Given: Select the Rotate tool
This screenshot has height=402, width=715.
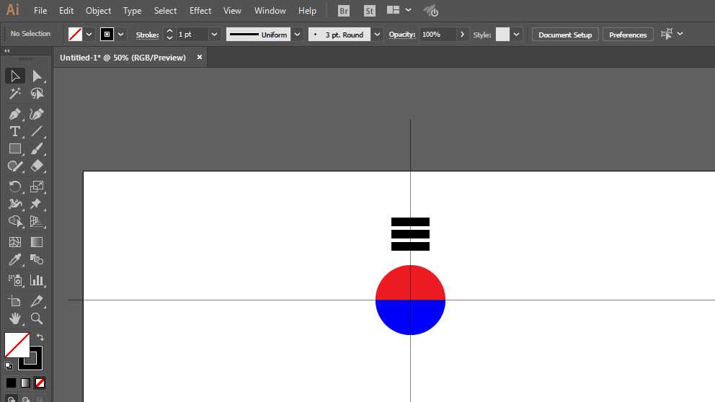Looking at the screenshot, I should tap(15, 187).
